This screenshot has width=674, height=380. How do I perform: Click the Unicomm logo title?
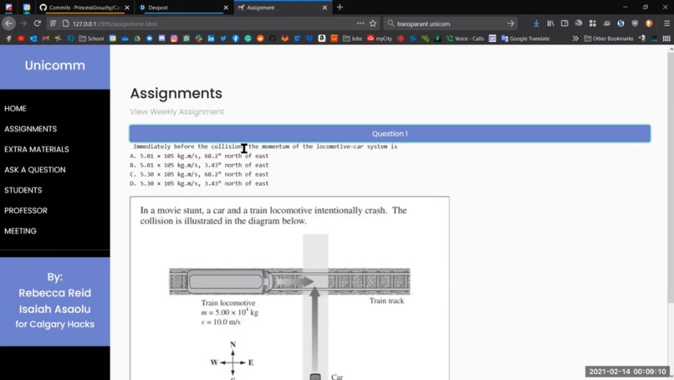[x=54, y=65]
